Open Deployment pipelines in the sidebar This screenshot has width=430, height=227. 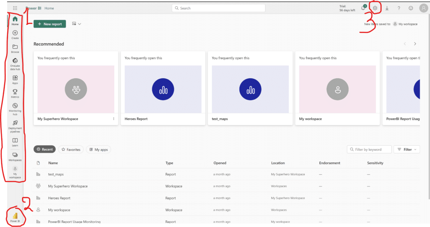click(x=15, y=125)
